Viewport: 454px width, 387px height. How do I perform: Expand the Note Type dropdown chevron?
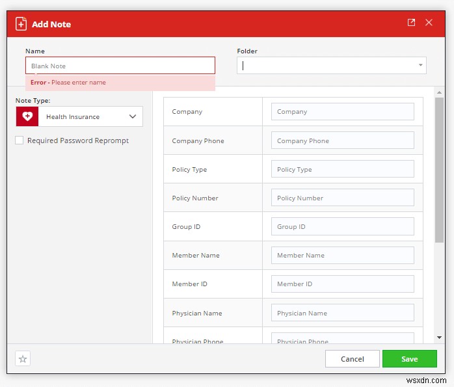(133, 116)
